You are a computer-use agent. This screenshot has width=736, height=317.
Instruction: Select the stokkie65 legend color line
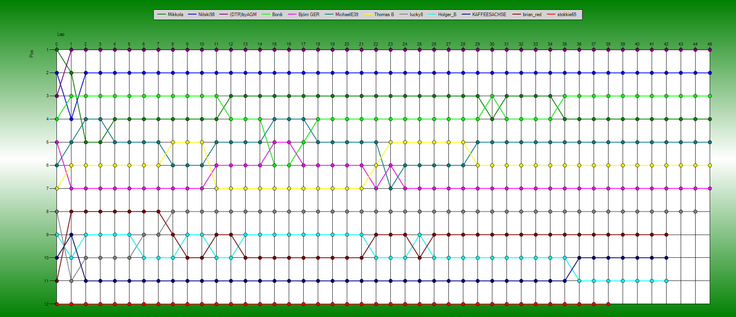(552, 15)
